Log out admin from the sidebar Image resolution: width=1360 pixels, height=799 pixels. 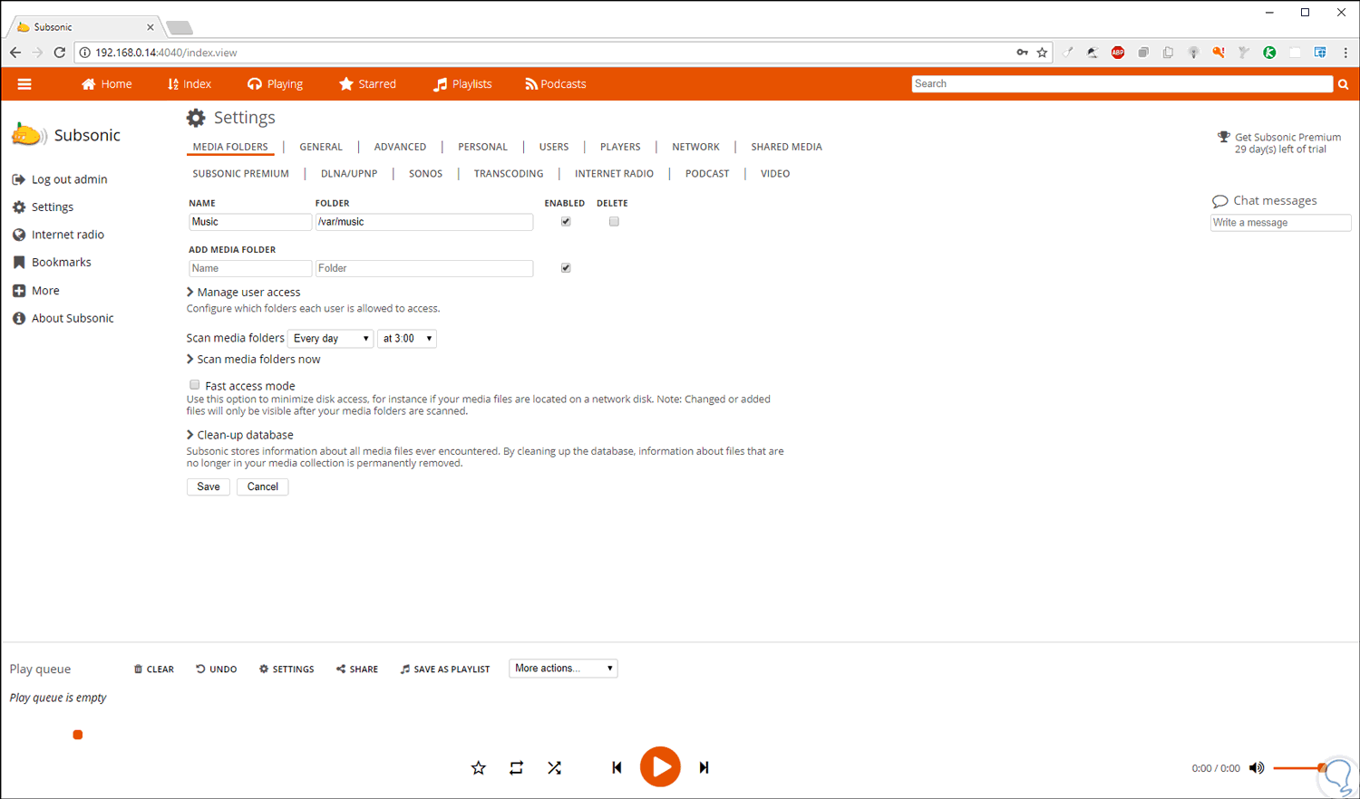tap(60, 179)
